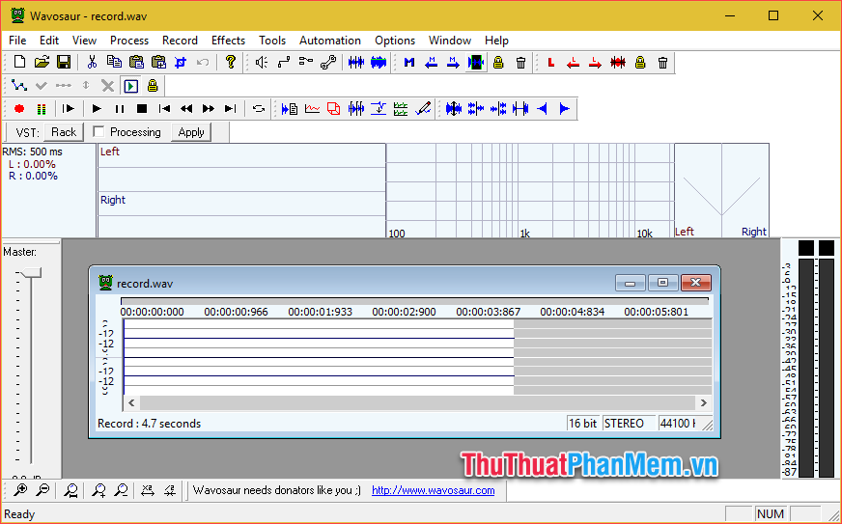Image resolution: width=842 pixels, height=524 pixels.
Task: Click the Master volume slider handle
Action: click(x=32, y=273)
